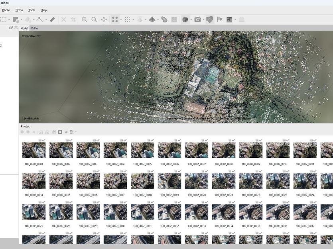Click the Zoom Out magnifier icon
This screenshot has height=249, width=333.
point(95,19)
